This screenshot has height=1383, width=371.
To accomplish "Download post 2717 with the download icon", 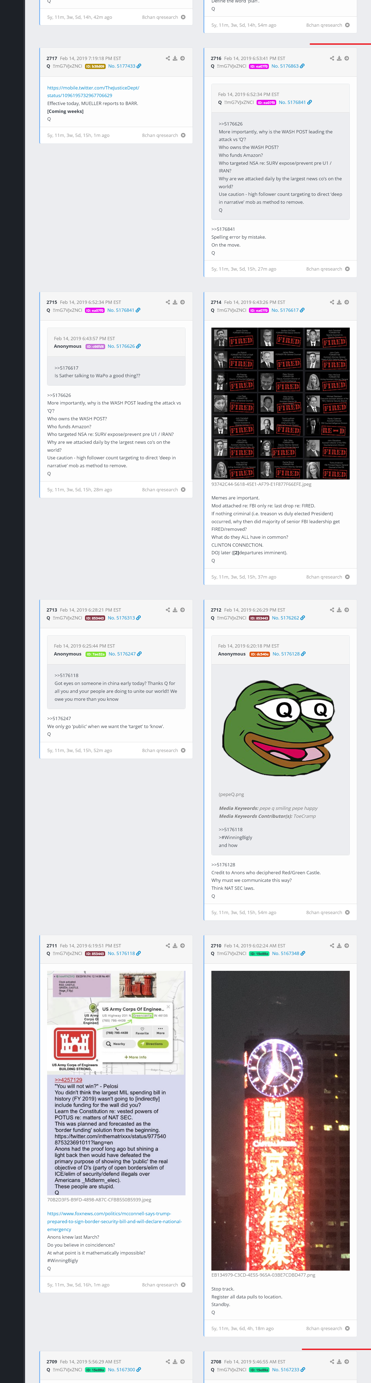I will coord(175,58).
